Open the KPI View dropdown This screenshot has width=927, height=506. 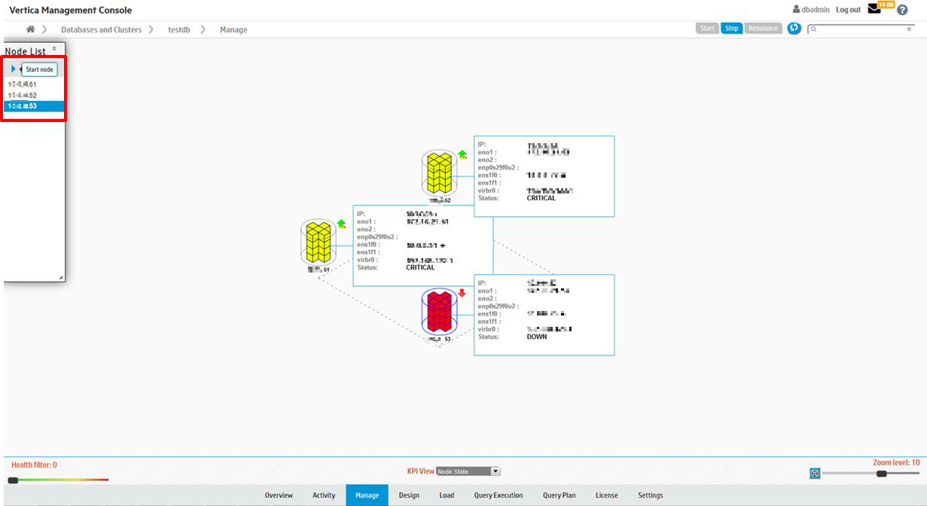coord(468,471)
